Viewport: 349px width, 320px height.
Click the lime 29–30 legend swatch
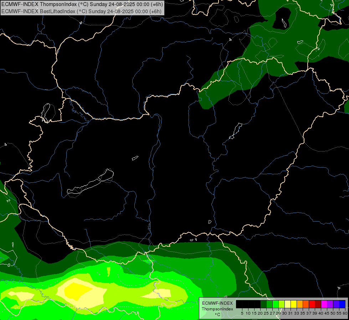(x=282, y=304)
